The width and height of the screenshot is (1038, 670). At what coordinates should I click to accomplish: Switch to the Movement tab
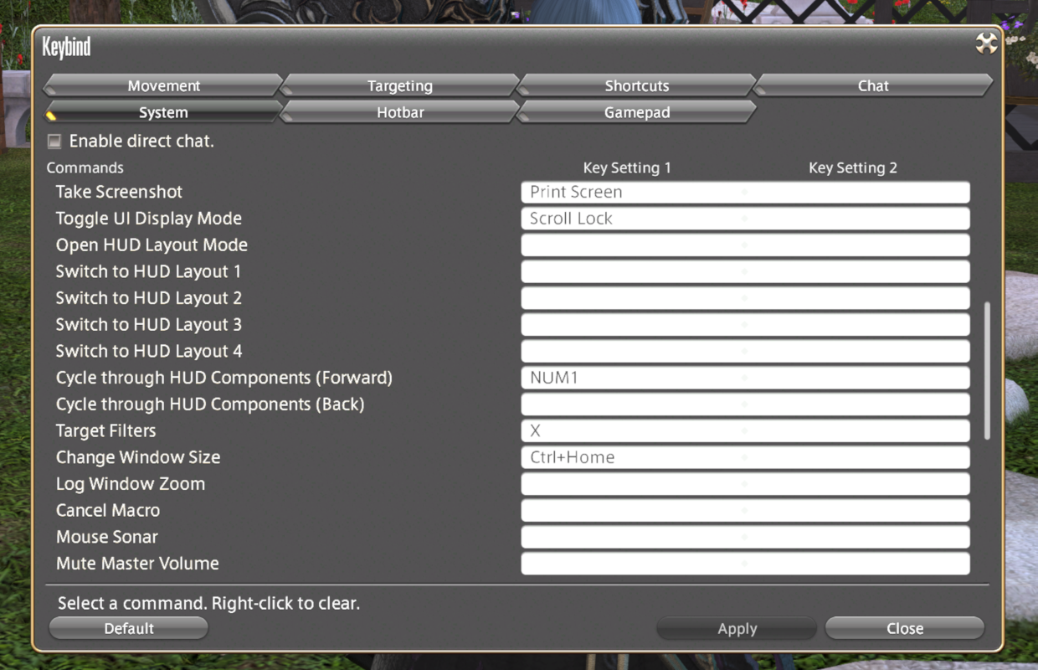163,85
